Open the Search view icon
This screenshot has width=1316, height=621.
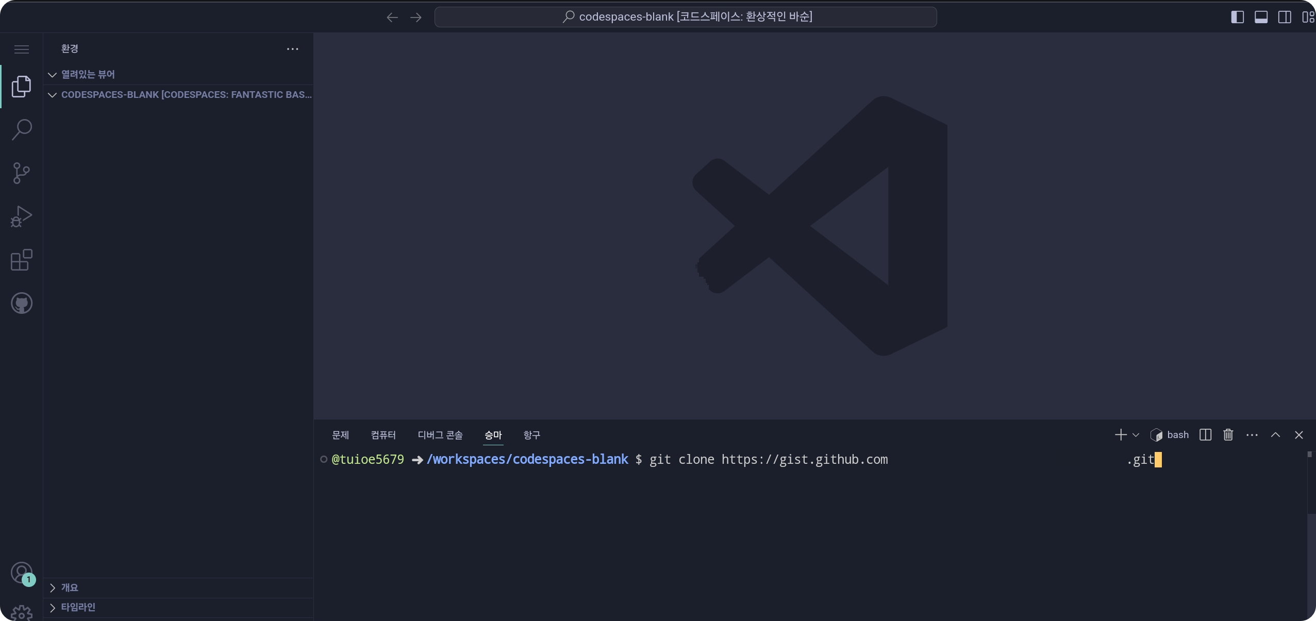pyautogui.click(x=21, y=129)
